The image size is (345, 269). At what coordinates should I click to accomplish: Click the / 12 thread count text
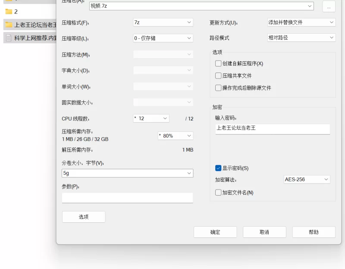(189, 119)
